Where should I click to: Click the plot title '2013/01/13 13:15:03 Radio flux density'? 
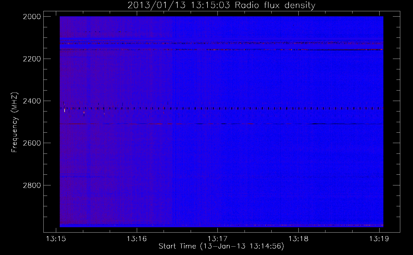(x=221, y=5)
